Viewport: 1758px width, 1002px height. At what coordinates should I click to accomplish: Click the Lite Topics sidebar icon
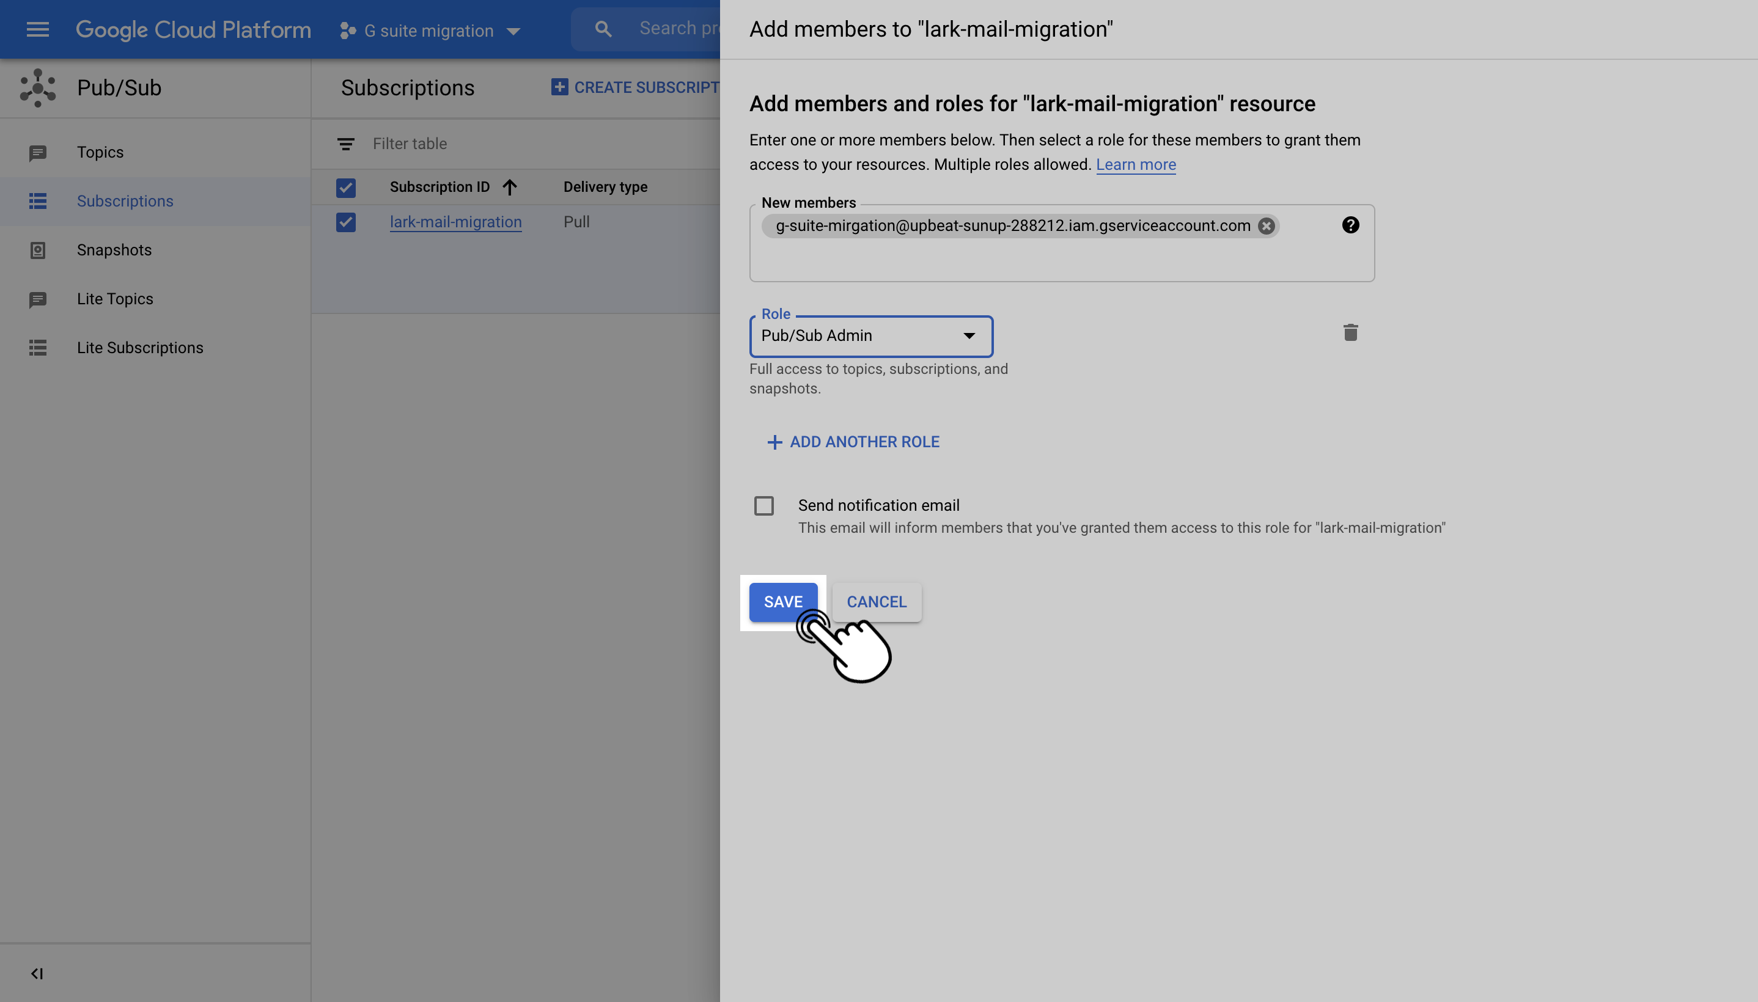(38, 299)
